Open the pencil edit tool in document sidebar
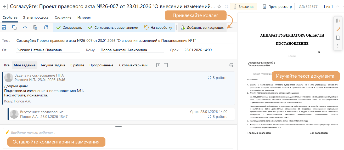 point(338,29)
